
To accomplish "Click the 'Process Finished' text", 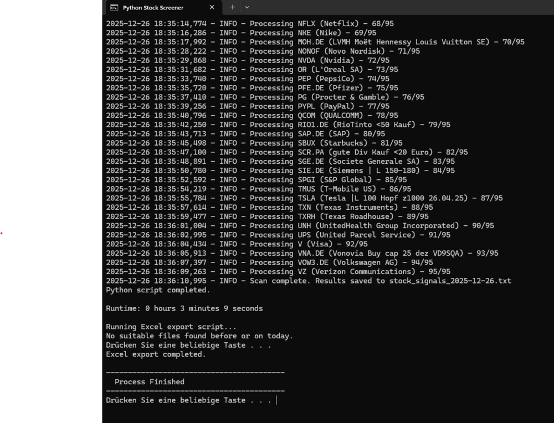I will click(x=150, y=381).
